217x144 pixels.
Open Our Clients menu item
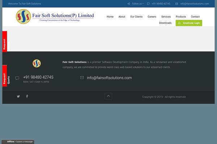(136, 17)
